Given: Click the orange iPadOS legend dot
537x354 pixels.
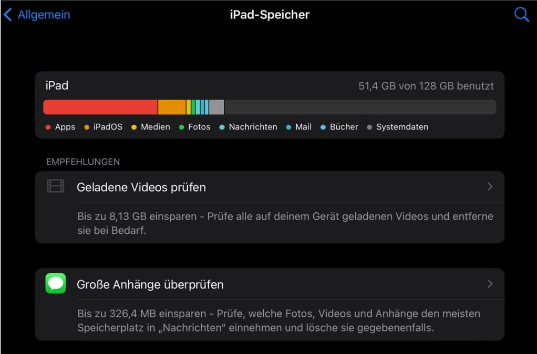Looking at the screenshot, I should click(87, 127).
